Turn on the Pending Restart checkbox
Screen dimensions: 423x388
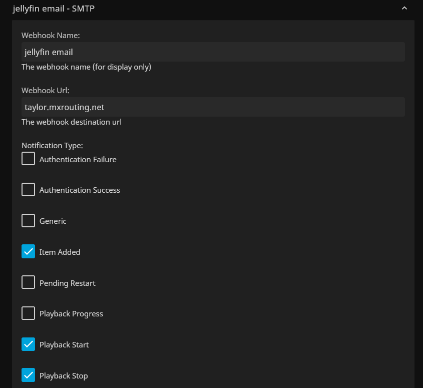point(29,283)
